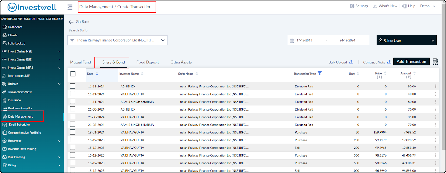Screen dimensions: 446x173
Task: Tick the select-all header checkbox
Action: pos(73,74)
